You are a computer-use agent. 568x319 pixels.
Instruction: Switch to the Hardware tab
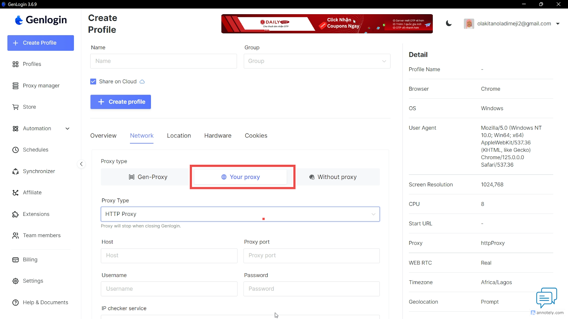218,136
